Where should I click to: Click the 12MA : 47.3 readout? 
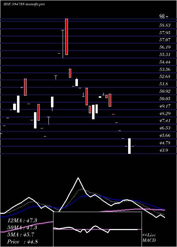tap(22, 221)
